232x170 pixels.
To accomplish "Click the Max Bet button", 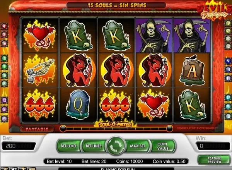I will point(138,146).
